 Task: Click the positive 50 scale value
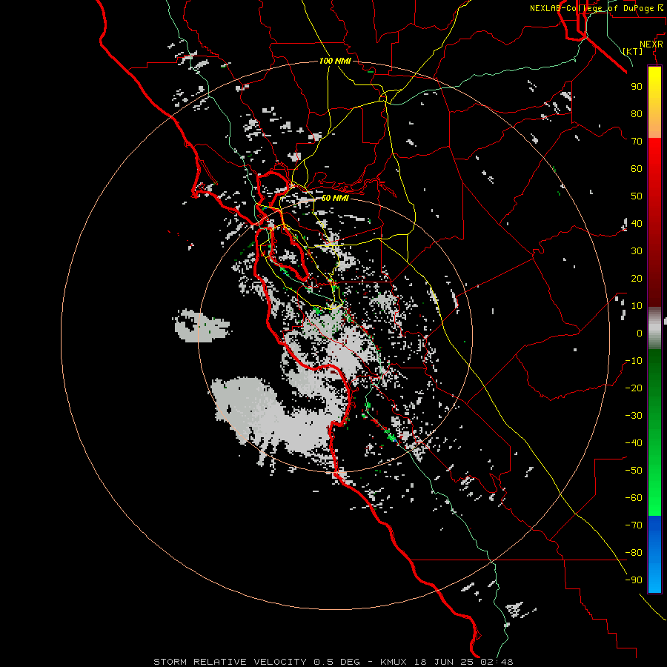637,196
